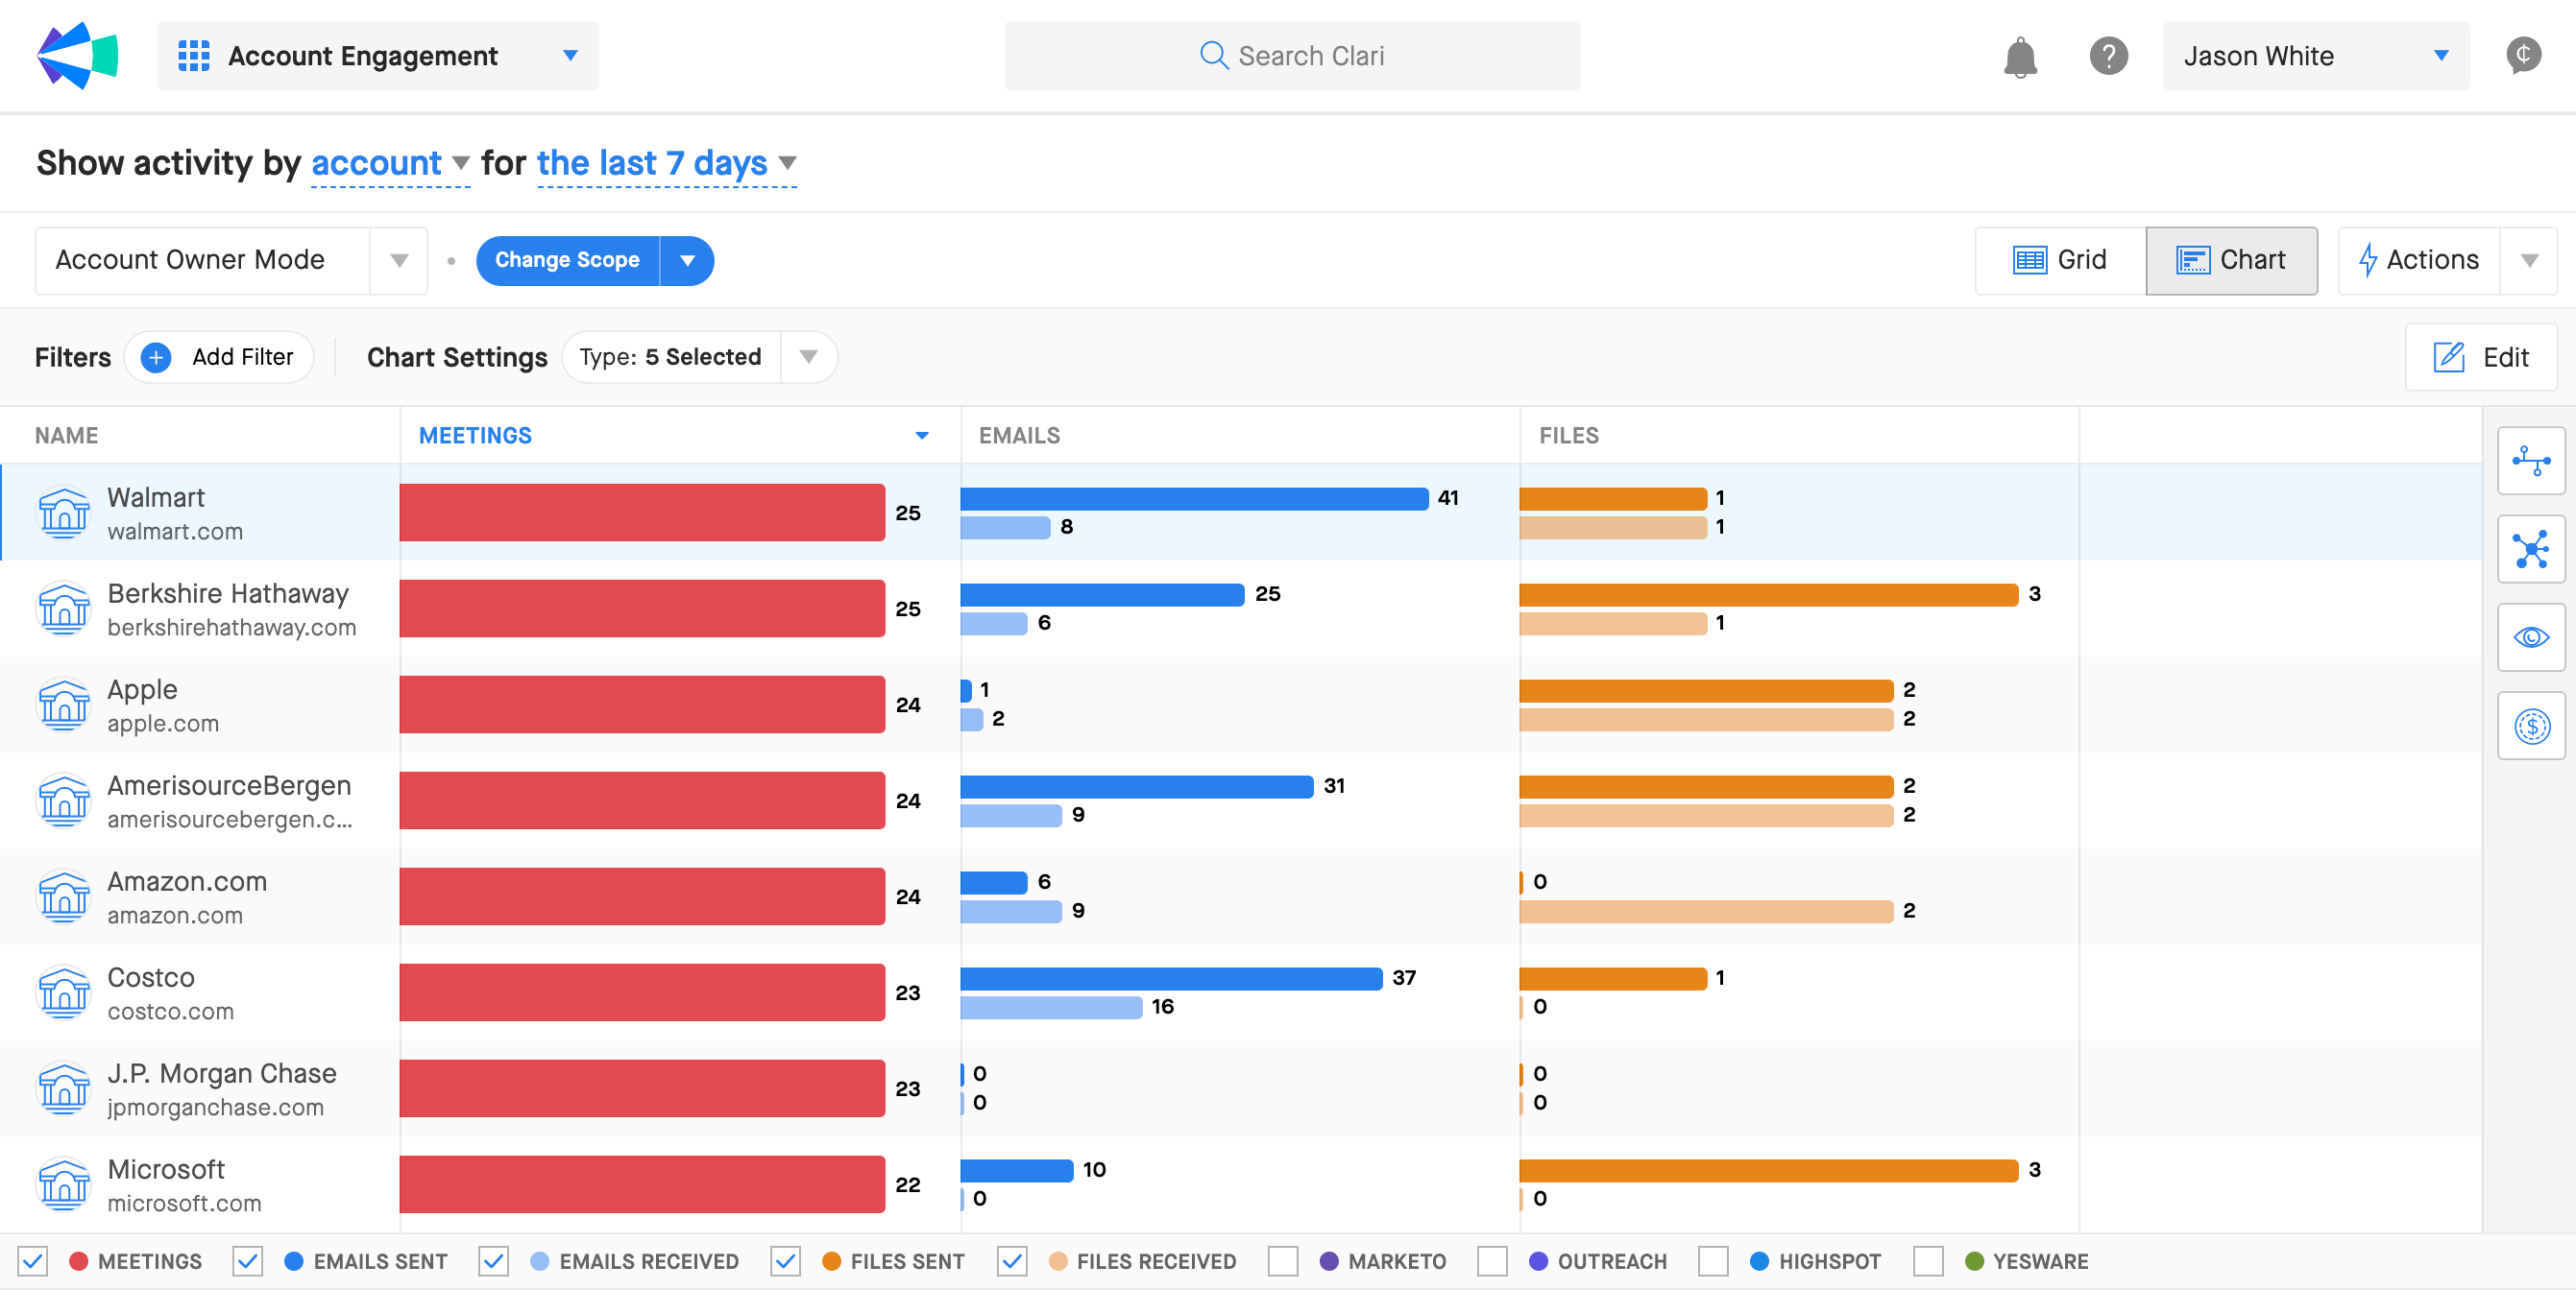The width and height of the screenshot is (2576, 1290).
Task: Open the help question mark icon
Action: point(2108,56)
